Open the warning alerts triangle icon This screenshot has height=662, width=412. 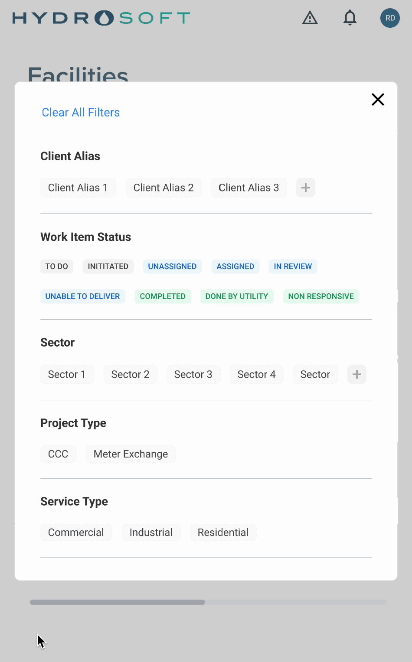click(x=310, y=18)
